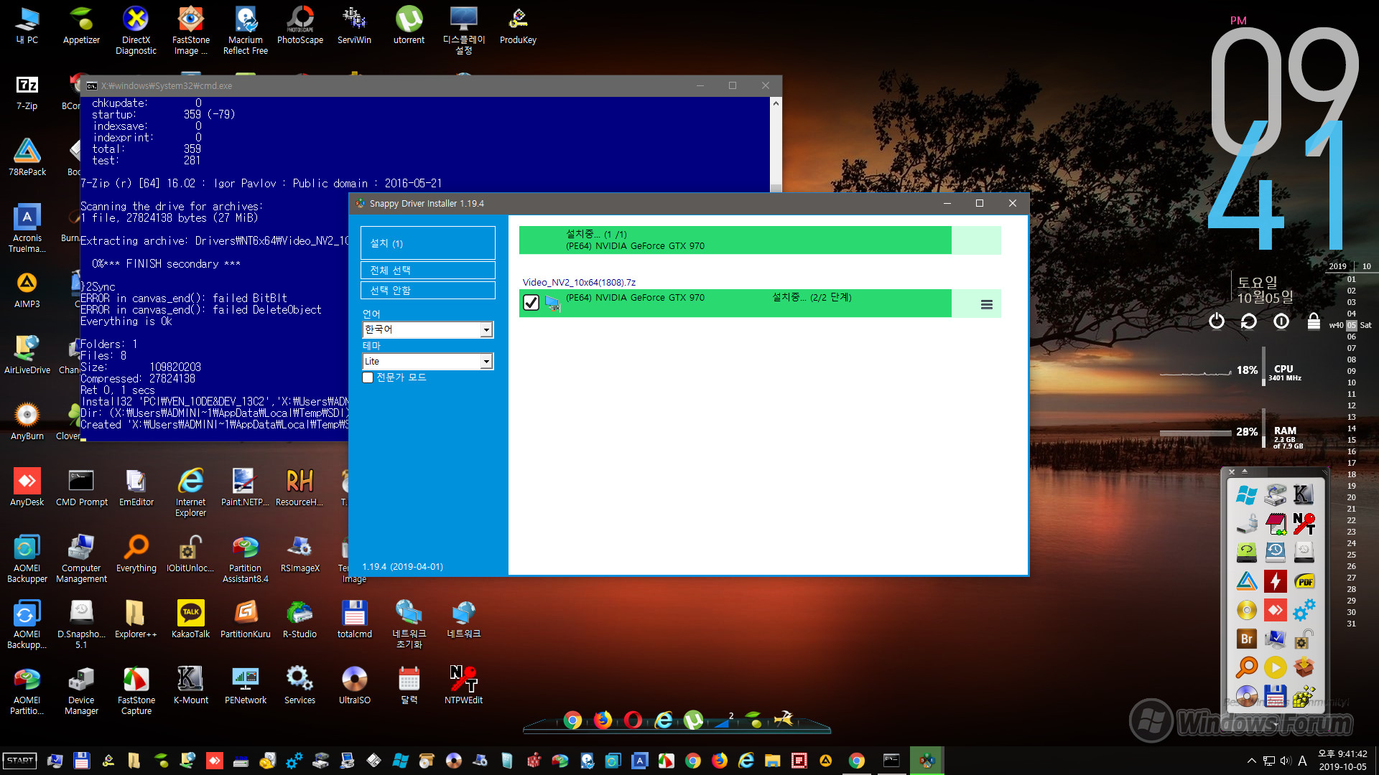Open the driver row hamburger menu

(987, 305)
